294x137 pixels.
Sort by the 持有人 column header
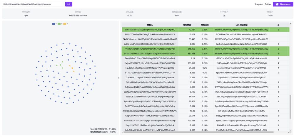(150, 25)
